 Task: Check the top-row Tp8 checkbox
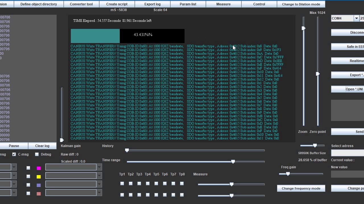pyautogui.click(x=182, y=183)
